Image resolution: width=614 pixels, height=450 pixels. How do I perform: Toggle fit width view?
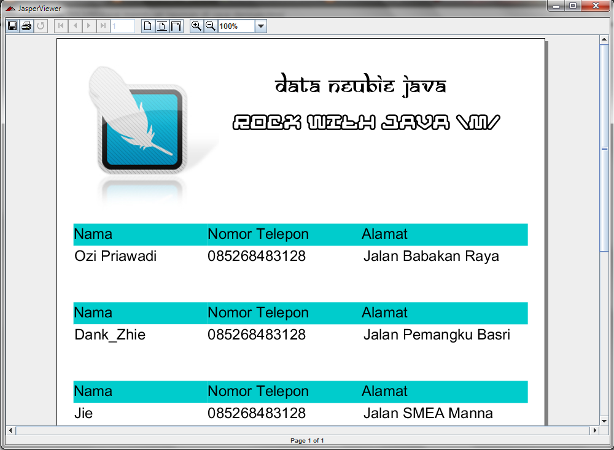pos(176,26)
